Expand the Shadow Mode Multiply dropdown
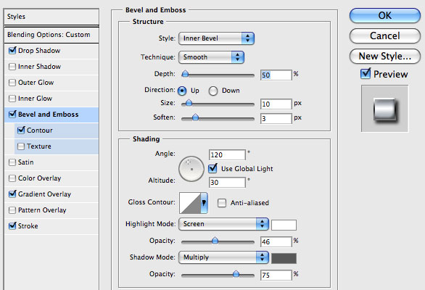 click(223, 257)
